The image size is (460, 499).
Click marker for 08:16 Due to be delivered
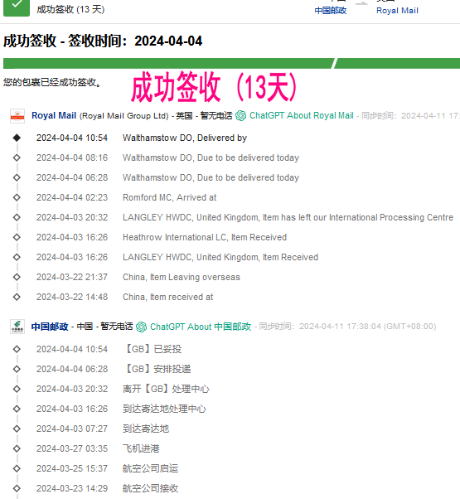17,157
